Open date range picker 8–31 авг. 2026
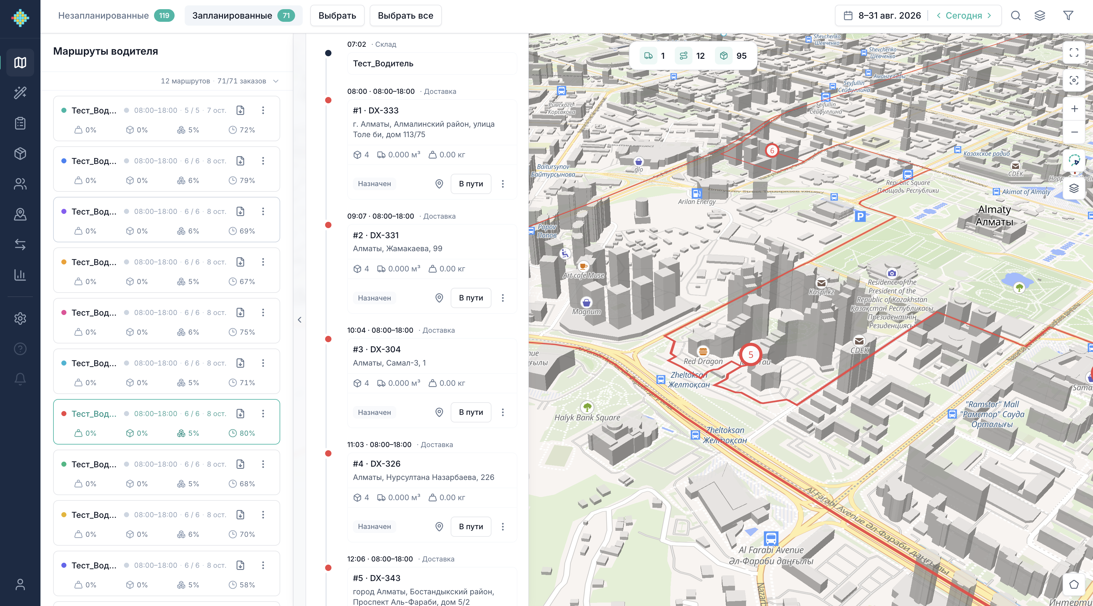Viewport: 1093px width, 606px height. (883, 16)
